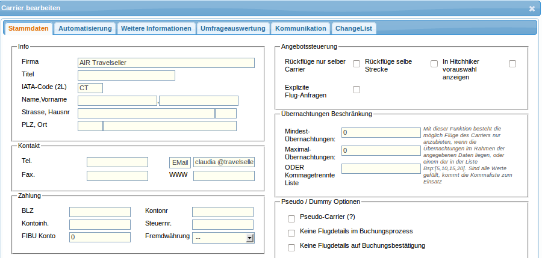Click the Mindest-Übernachtungen input field
Viewport: 542px width, 258px height.
coord(381,132)
